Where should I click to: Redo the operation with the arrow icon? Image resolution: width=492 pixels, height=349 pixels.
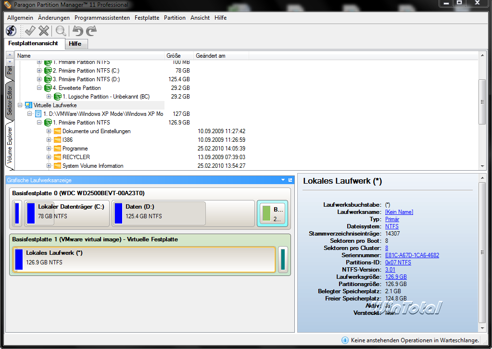tap(91, 31)
